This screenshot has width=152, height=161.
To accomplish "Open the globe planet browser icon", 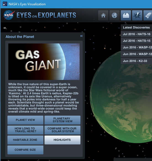I will tap(114, 15).
